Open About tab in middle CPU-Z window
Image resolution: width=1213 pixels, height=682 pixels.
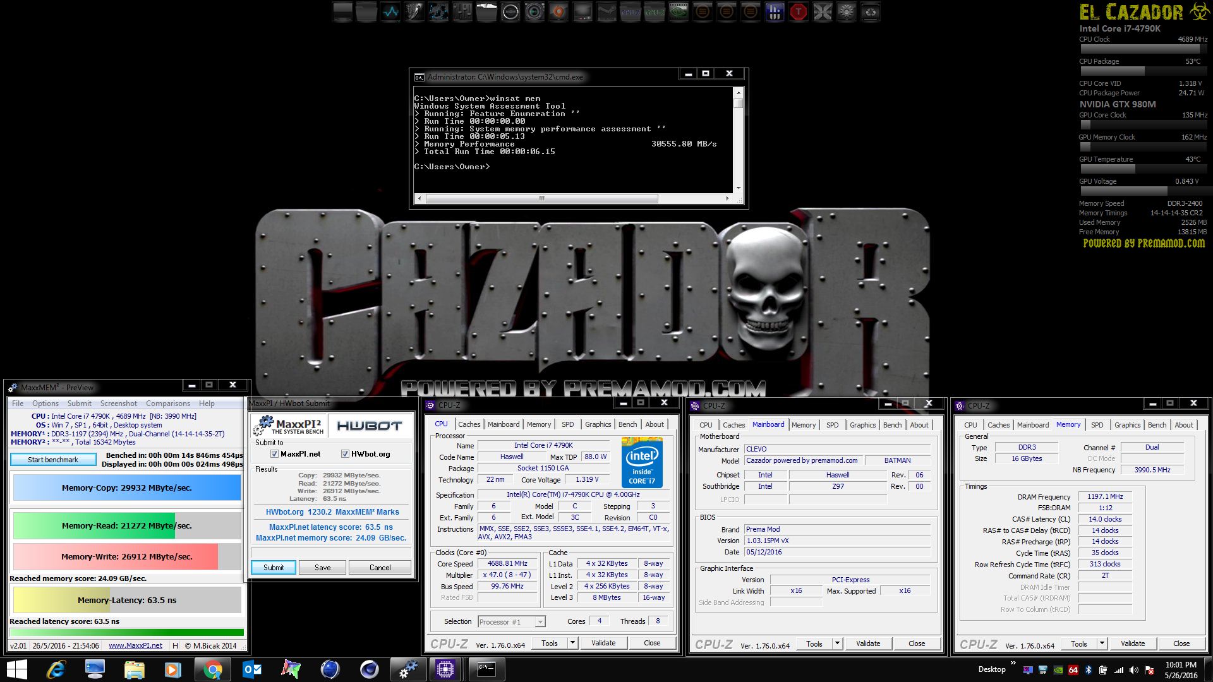[919, 425]
